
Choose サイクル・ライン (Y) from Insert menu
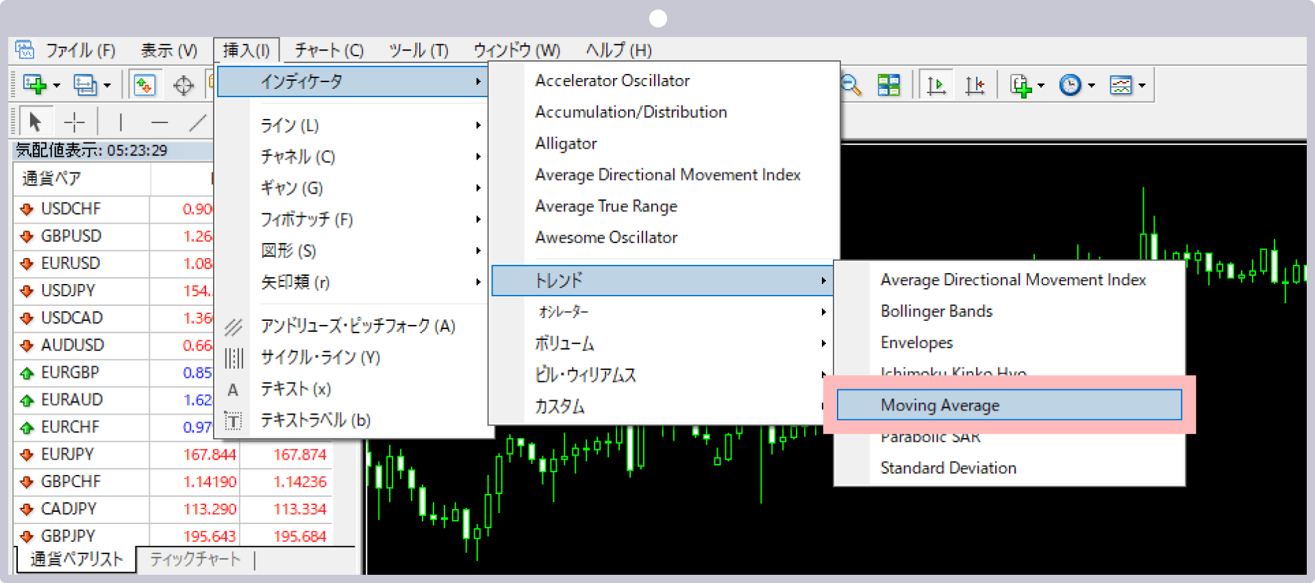320,357
